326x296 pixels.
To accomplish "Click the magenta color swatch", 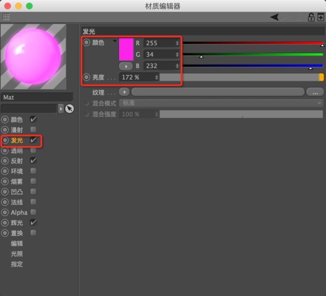I will coord(126,50).
